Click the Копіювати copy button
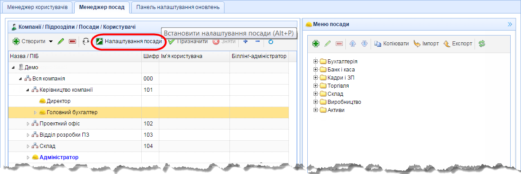521x174 pixels. [x=391, y=44]
